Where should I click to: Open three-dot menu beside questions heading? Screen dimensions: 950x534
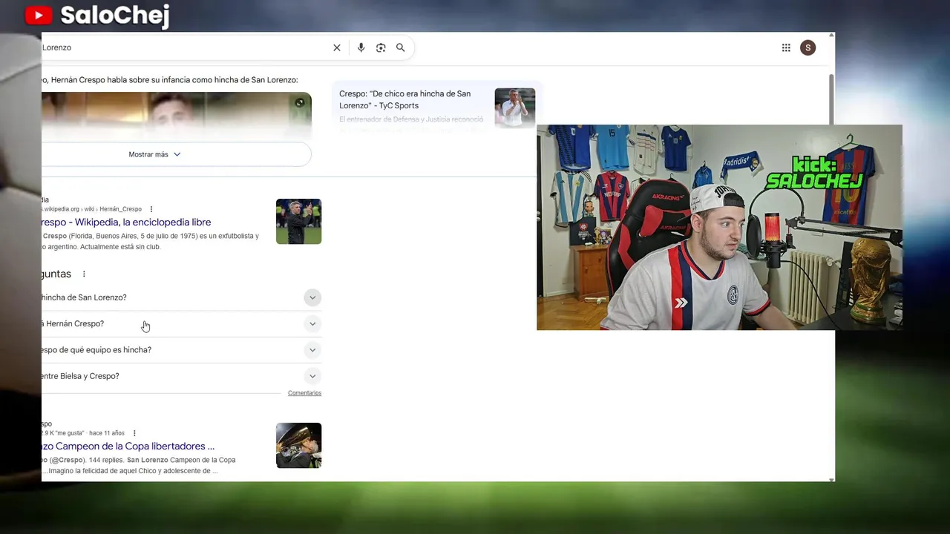[x=84, y=274]
